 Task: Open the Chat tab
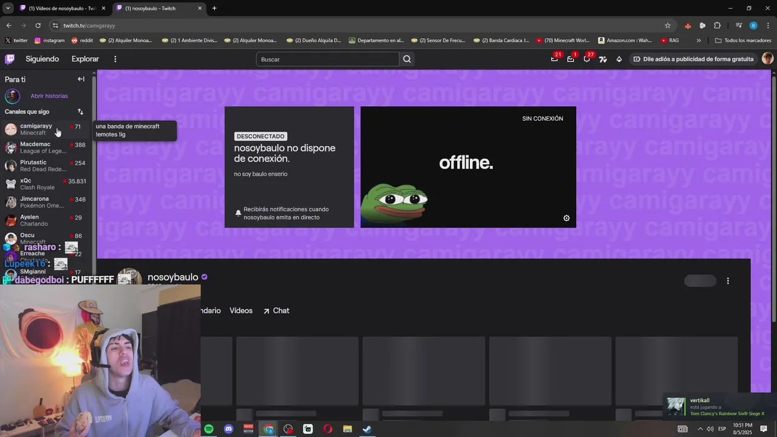click(x=276, y=311)
